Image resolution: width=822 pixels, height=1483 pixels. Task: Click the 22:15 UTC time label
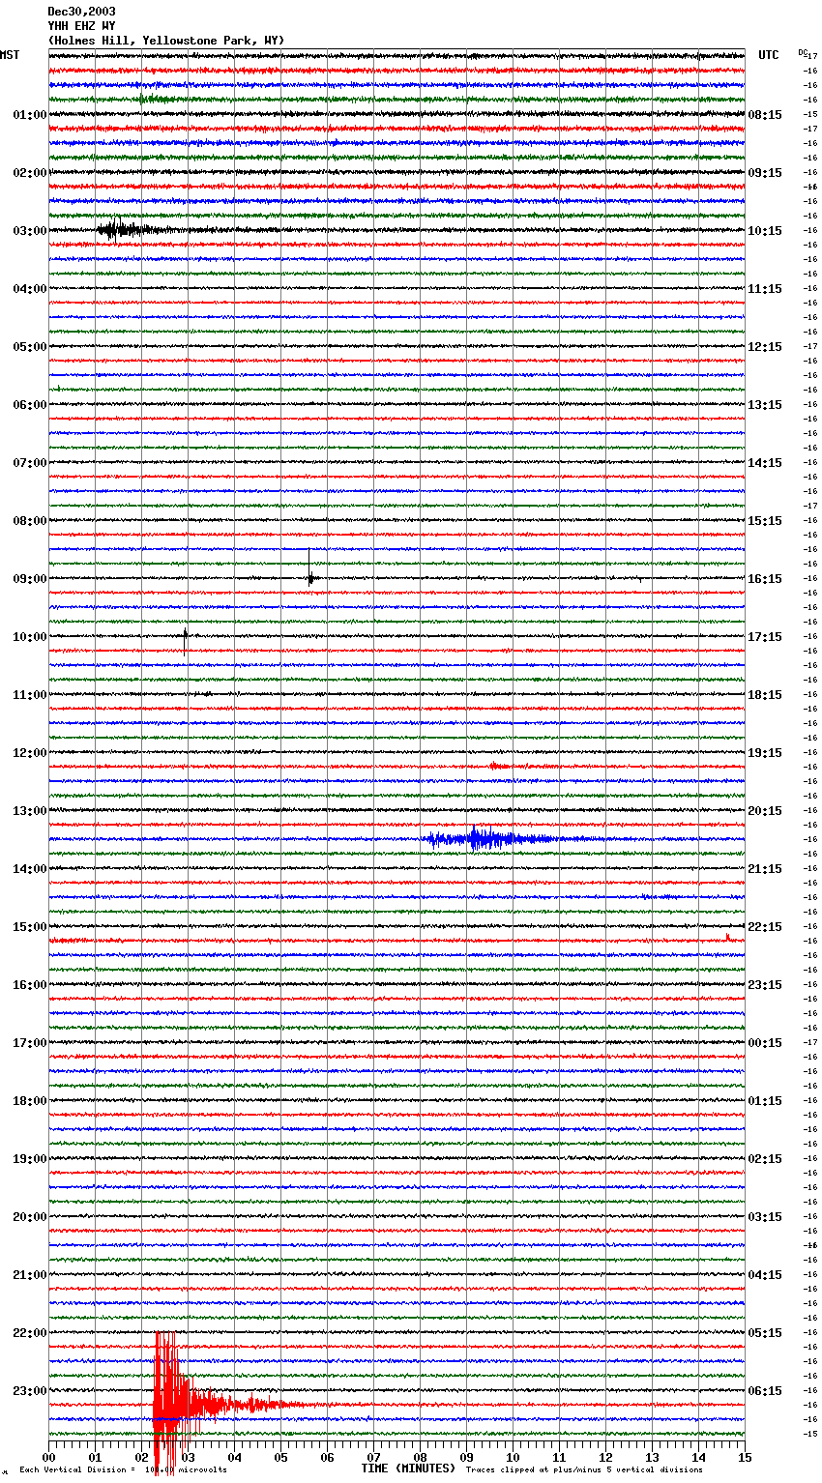pos(765,927)
